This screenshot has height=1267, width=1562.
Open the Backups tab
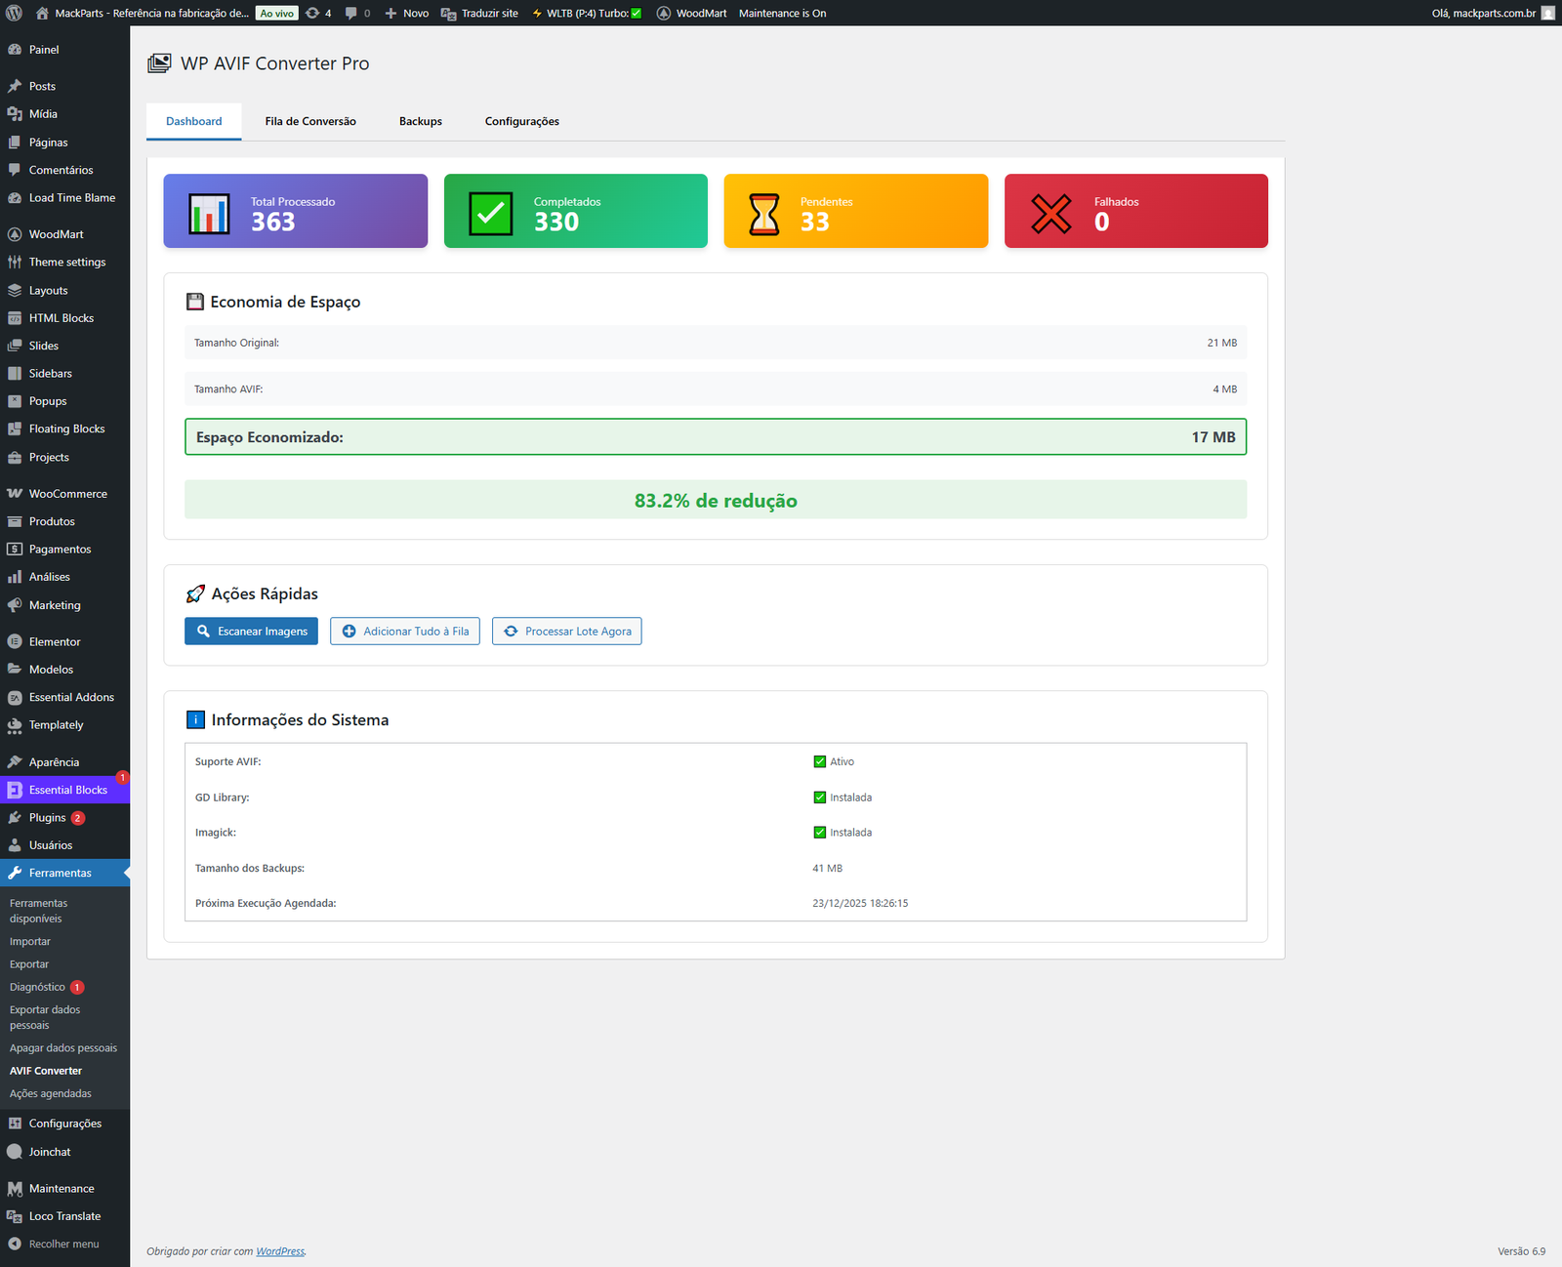420,121
